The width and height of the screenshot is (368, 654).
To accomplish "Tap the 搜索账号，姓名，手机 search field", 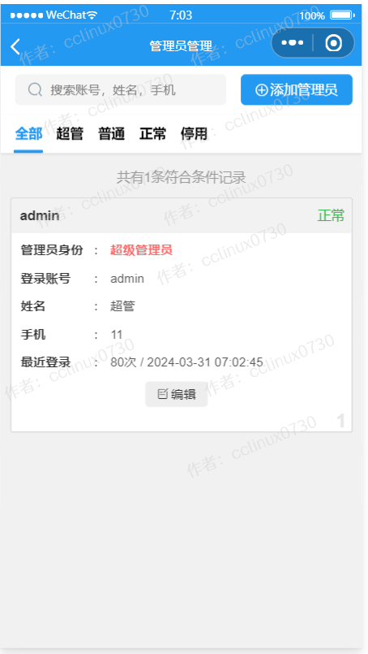I will tap(121, 89).
